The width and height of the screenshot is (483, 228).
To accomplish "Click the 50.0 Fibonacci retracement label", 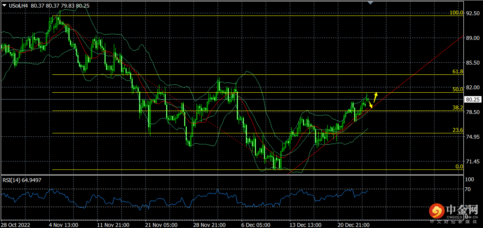I will click(x=458, y=89).
